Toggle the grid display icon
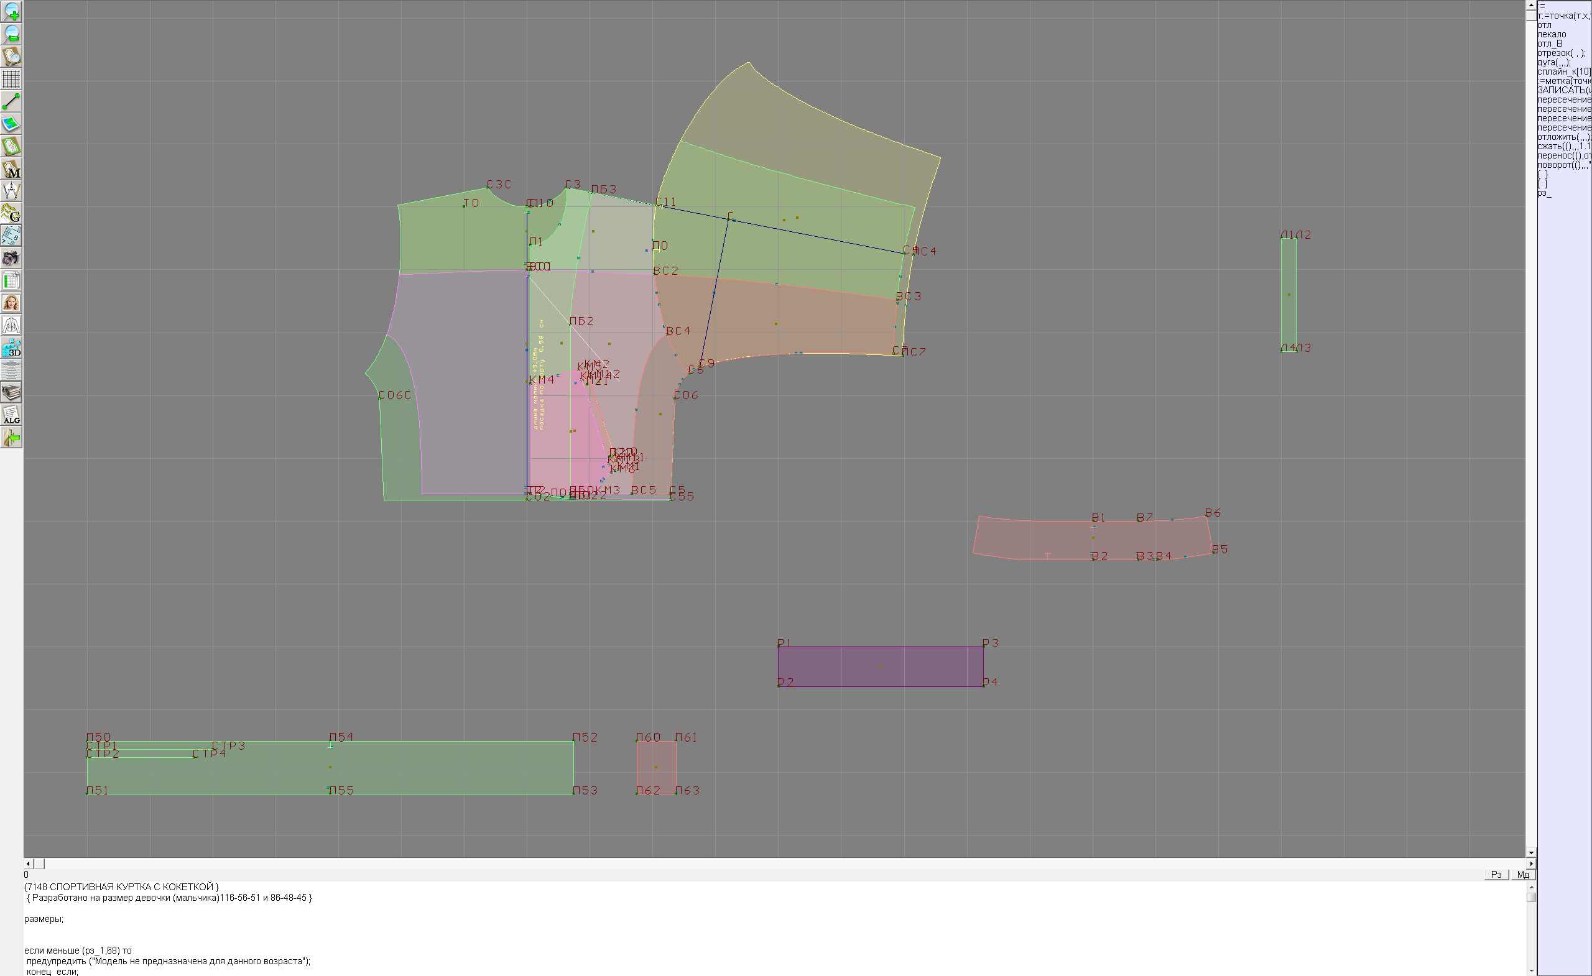This screenshot has width=1592, height=976. tap(11, 79)
